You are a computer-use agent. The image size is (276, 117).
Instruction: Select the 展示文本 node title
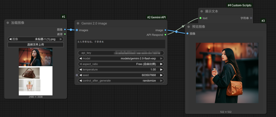pyautogui.click(x=212, y=11)
